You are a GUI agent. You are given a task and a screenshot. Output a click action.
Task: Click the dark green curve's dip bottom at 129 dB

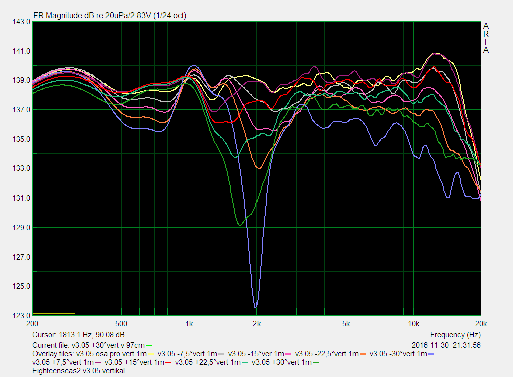tap(240, 225)
